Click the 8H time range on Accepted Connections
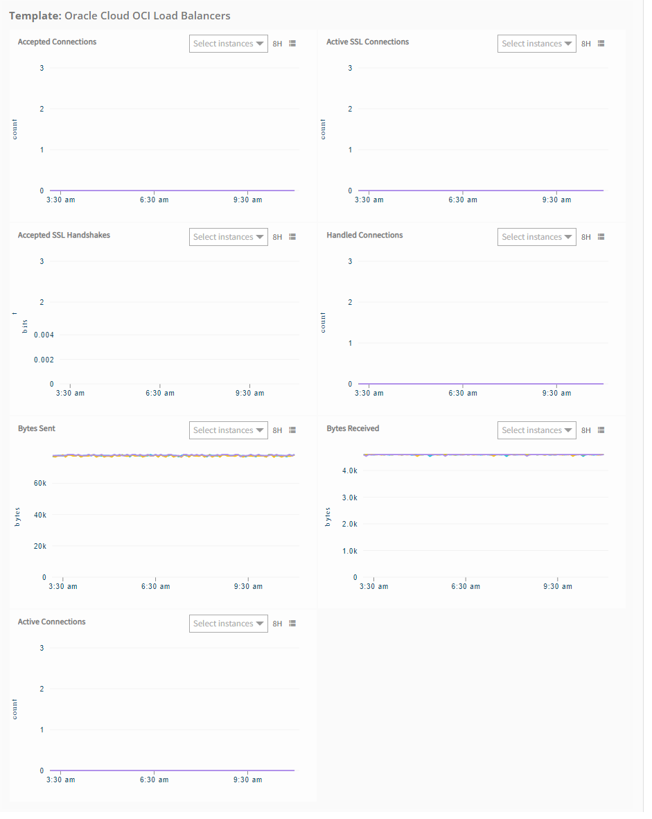 click(x=277, y=44)
